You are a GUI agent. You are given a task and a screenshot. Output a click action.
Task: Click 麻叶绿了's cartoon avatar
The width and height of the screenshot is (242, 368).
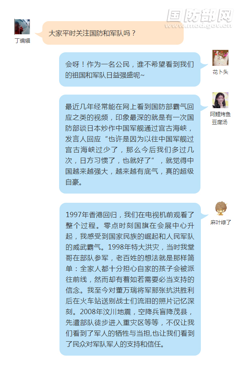(x=221, y=208)
